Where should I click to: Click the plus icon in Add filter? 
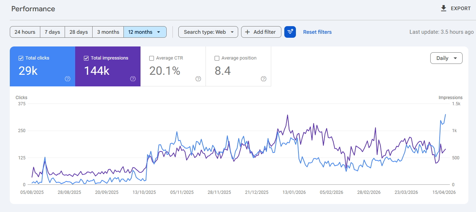pos(248,32)
